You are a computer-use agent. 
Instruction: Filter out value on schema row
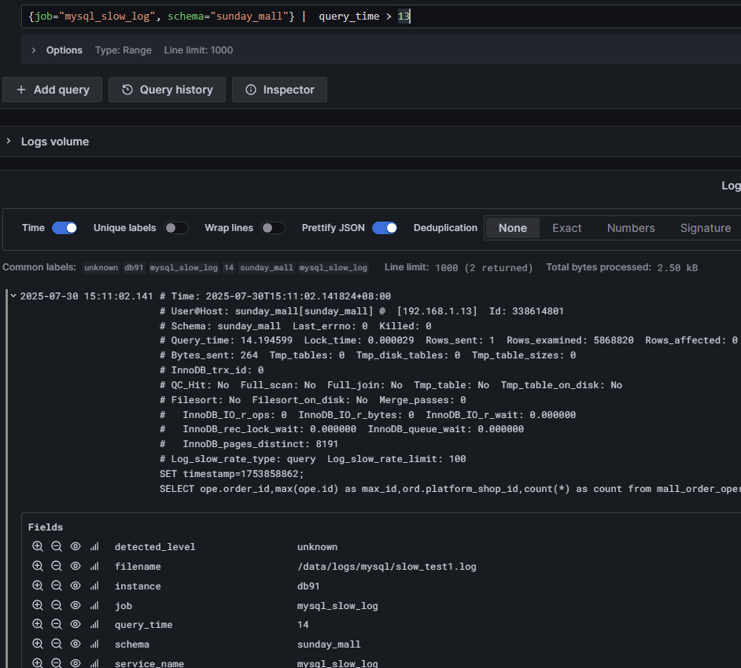coord(56,644)
